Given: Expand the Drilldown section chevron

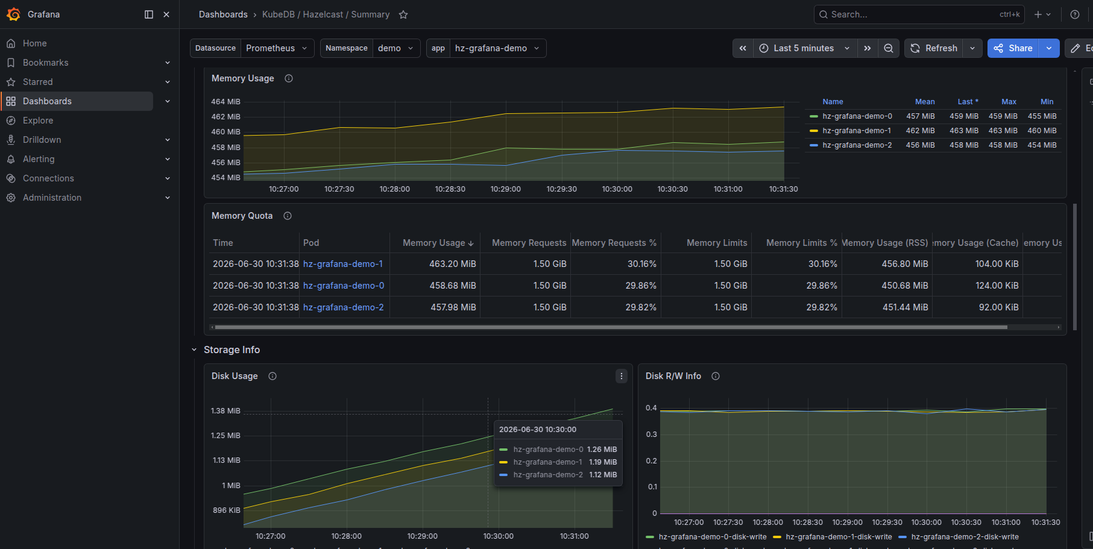Looking at the screenshot, I should [168, 140].
